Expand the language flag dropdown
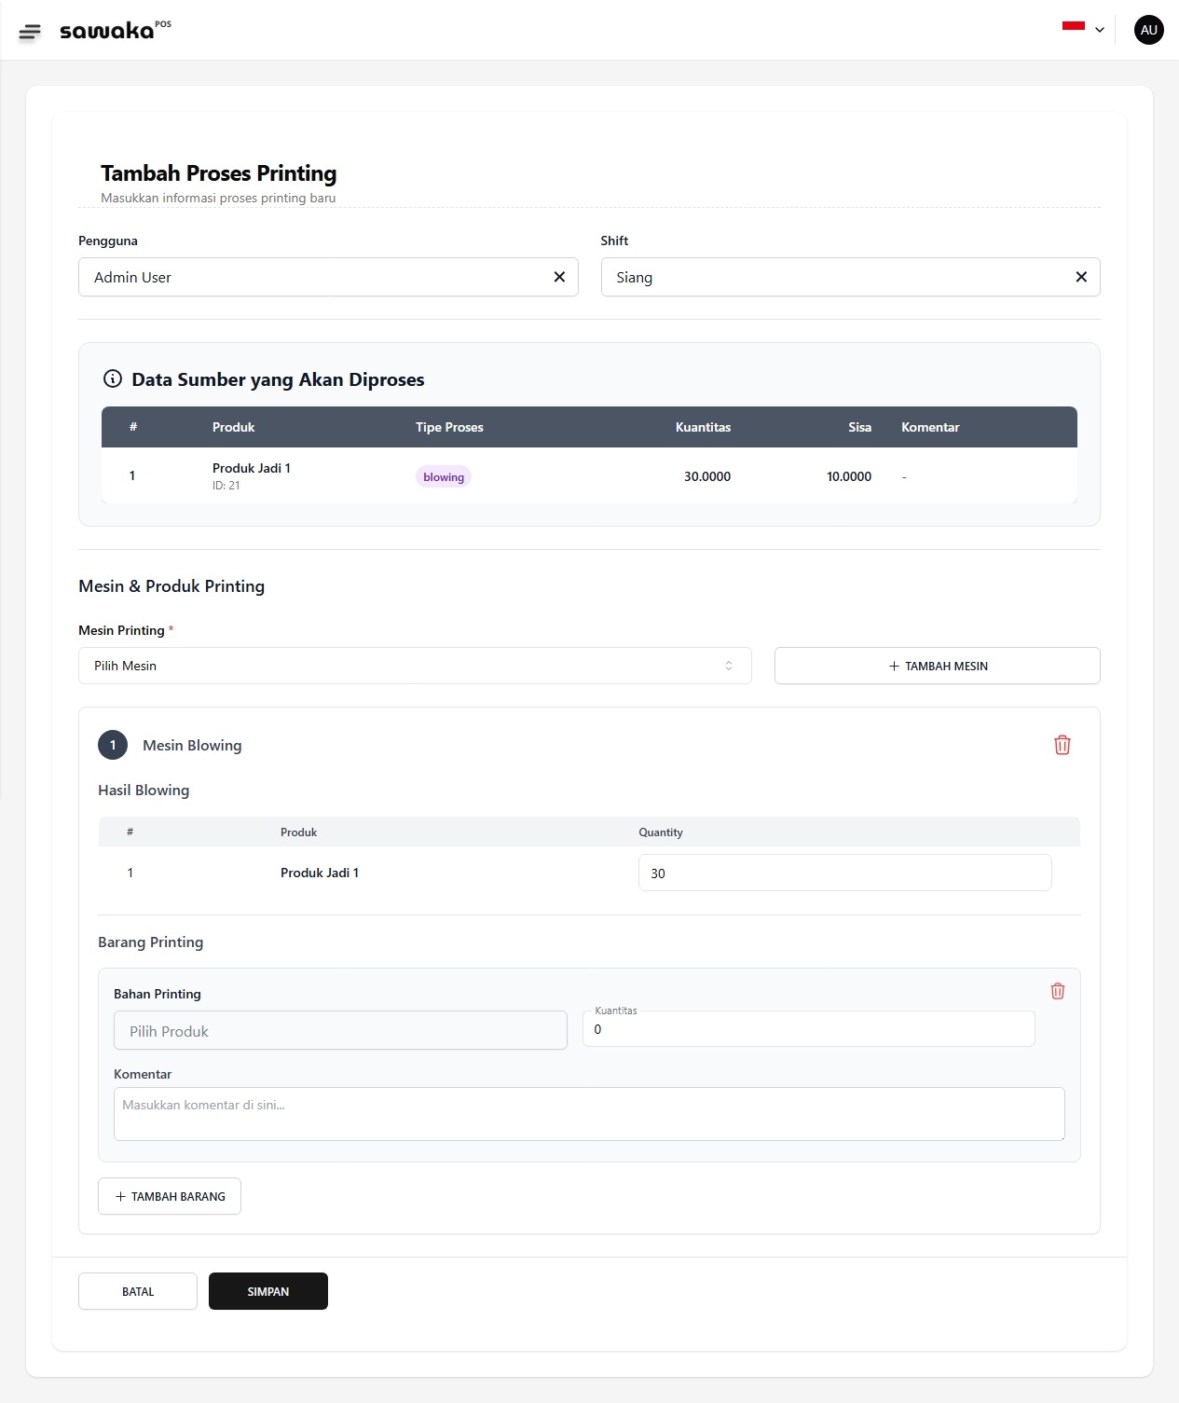This screenshot has height=1403, width=1179. click(1083, 29)
